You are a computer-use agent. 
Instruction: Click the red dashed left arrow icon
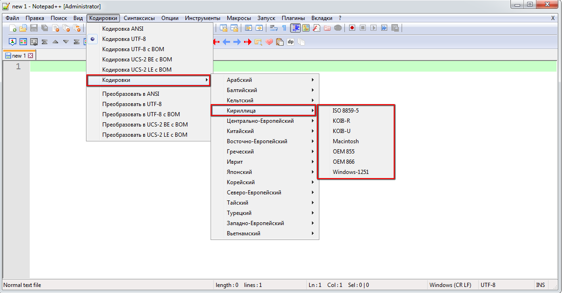[217, 42]
